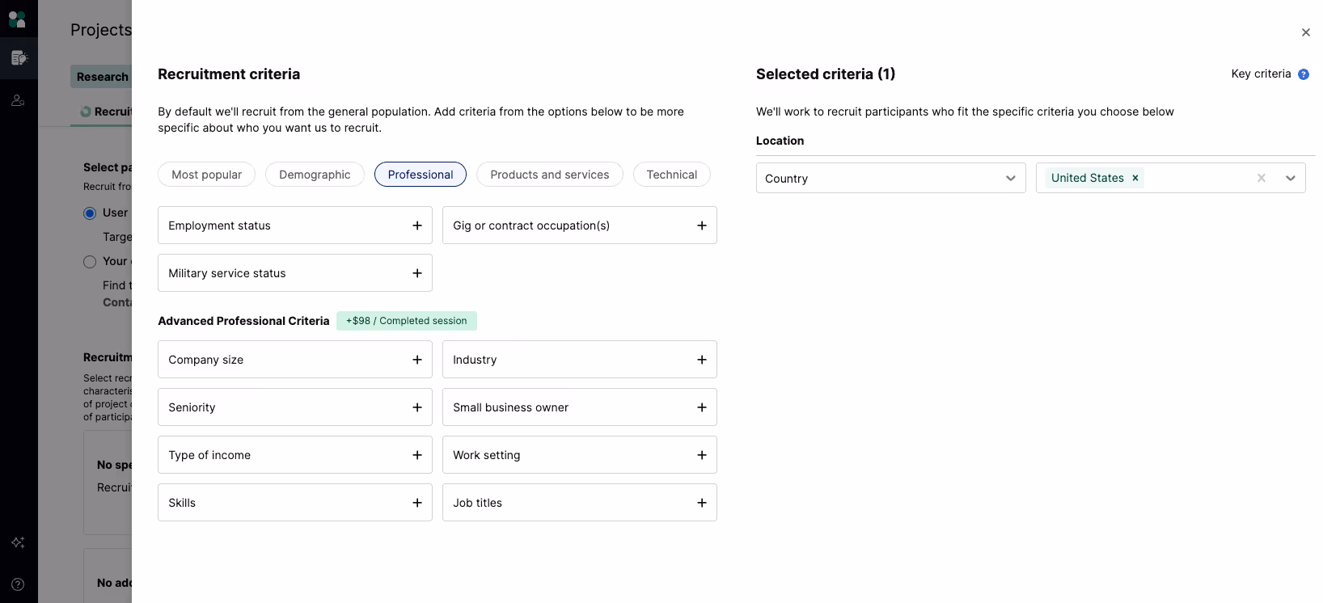Click the plus icon for Employment status
Screen dimensions: 1323x603
pyautogui.click(x=417, y=226)
